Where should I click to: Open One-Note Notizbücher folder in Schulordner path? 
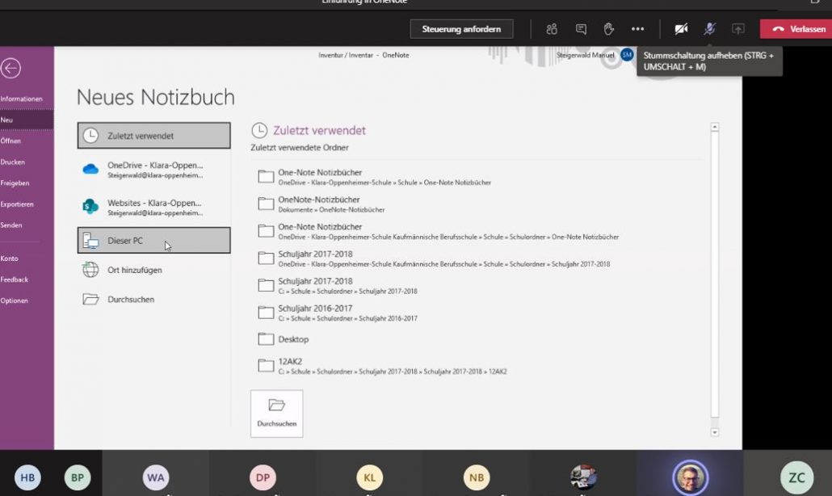point(477,231)
